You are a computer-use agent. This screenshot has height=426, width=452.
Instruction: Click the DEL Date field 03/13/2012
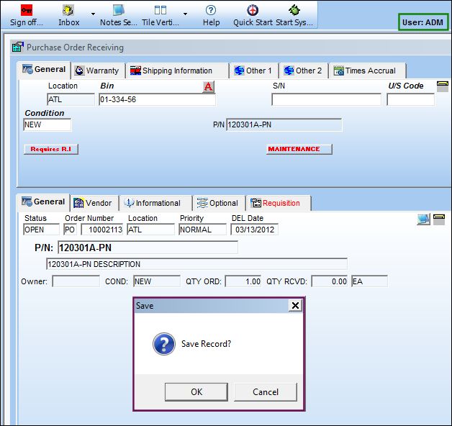[255, 230]
